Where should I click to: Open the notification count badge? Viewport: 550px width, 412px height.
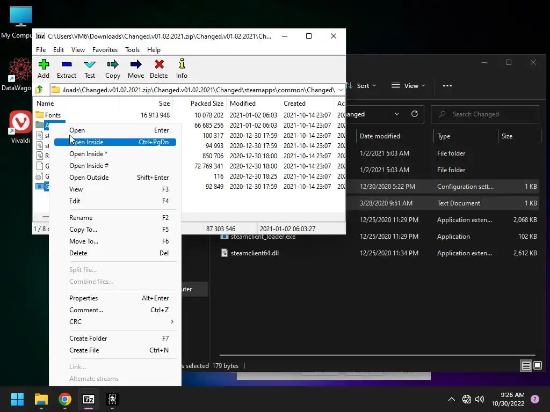coord(535,399)
